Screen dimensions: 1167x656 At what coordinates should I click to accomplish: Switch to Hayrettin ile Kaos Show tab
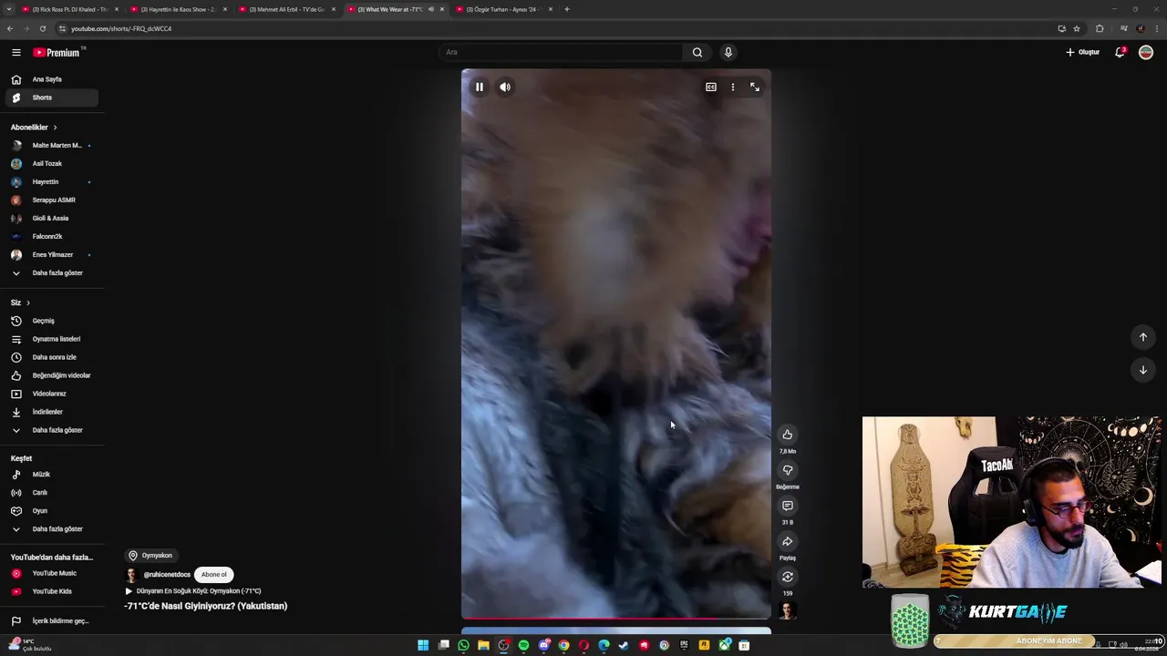[x=177, y=9]
